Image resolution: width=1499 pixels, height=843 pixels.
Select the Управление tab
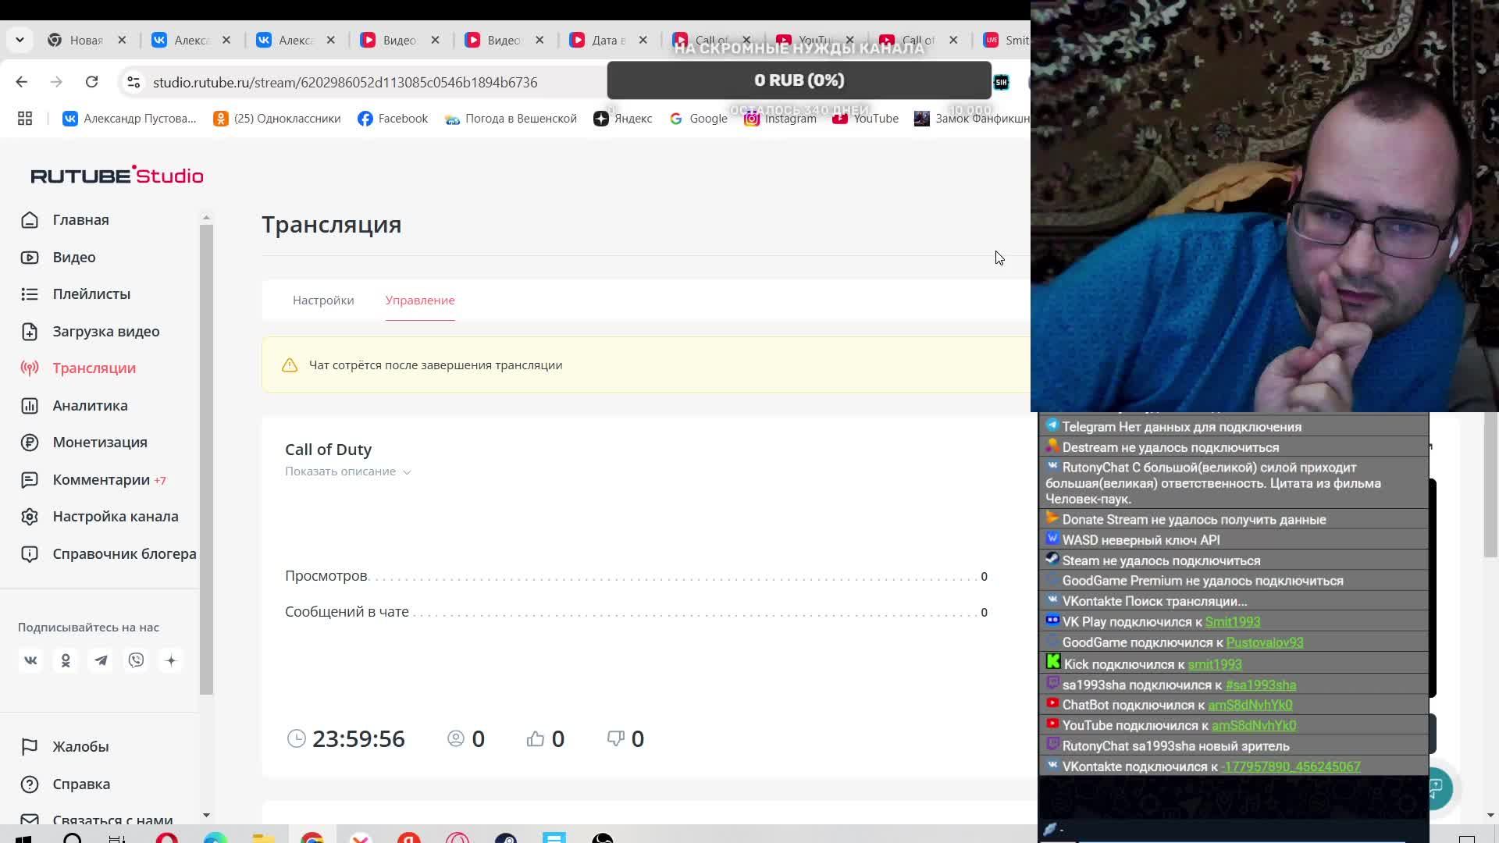click(x=420, y=301)
